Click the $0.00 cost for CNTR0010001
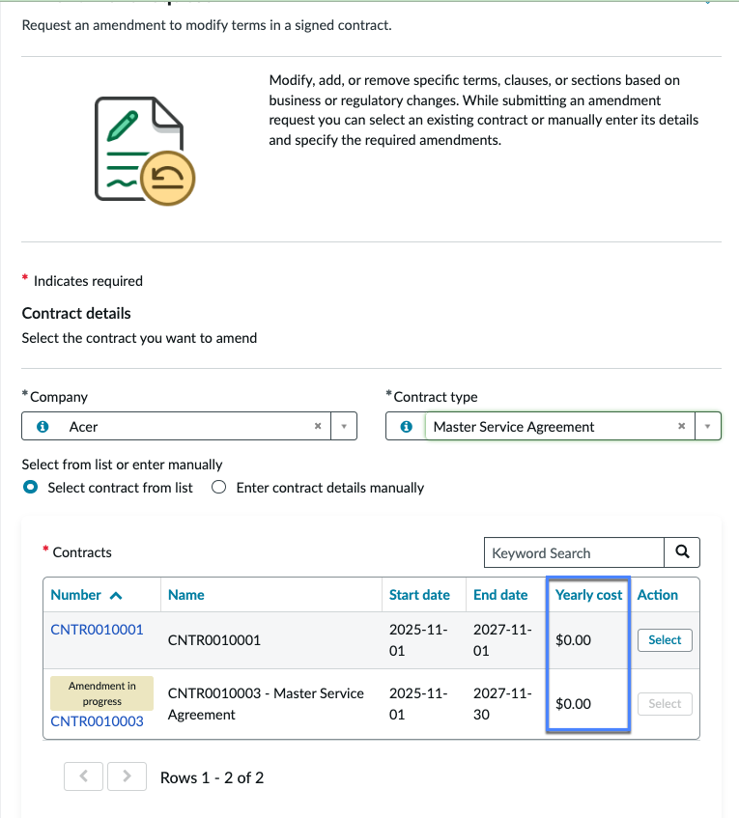Image resolution: width=739 pixels, height=818 pixels. click(x=573, y=640)
